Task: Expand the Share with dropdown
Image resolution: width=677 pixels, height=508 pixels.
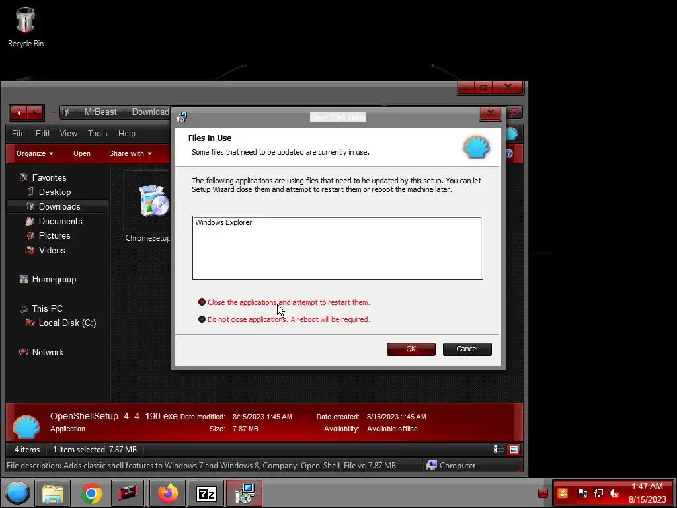Action: [x=130, y=153]
